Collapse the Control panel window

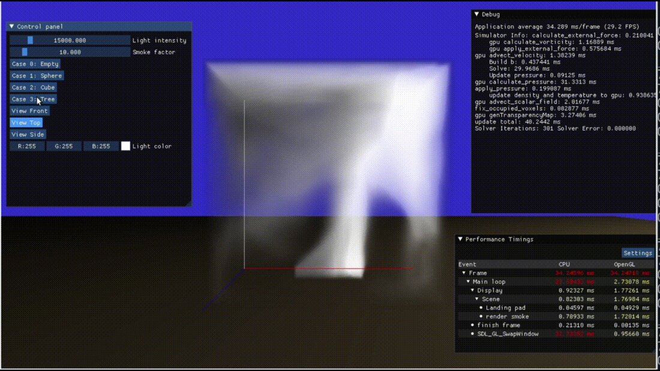tap(12, 26)
